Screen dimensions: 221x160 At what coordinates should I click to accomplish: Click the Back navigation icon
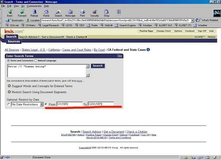click(x=10, y=13)
